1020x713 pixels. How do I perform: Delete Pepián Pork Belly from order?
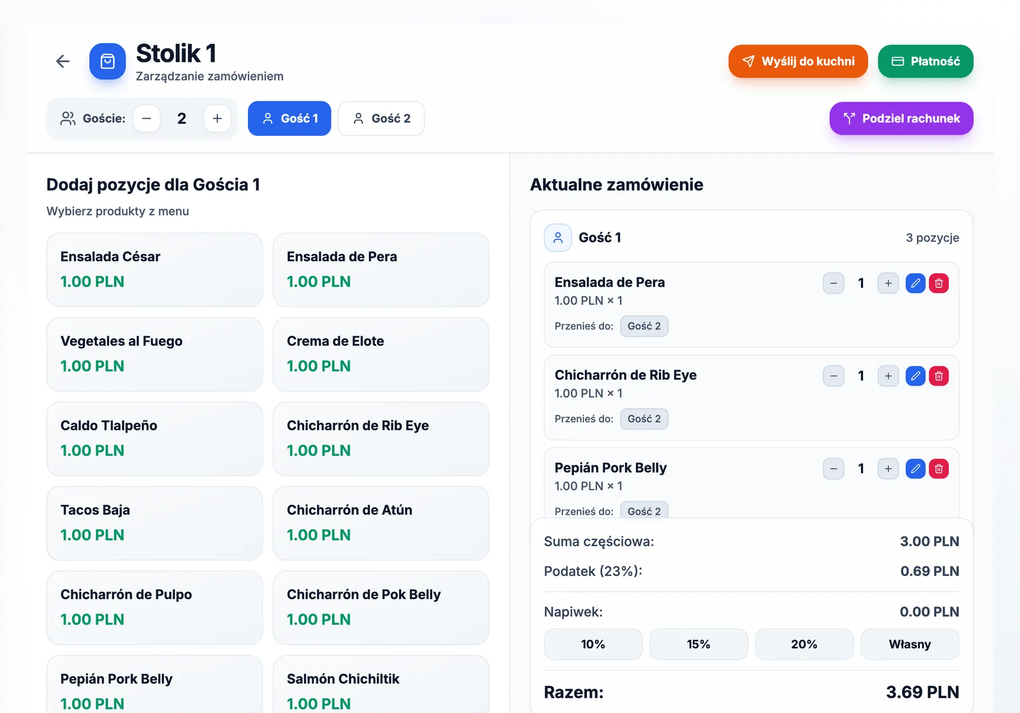coord(939,469)
